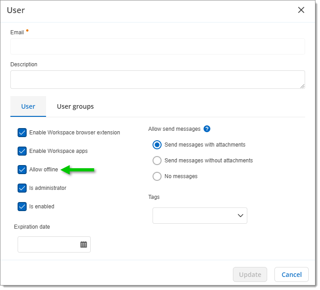Image resolution: width=320 pixels, height=290 pixels.
Task: Open the Expiration date calendar picker
Action: pos(83,244)
